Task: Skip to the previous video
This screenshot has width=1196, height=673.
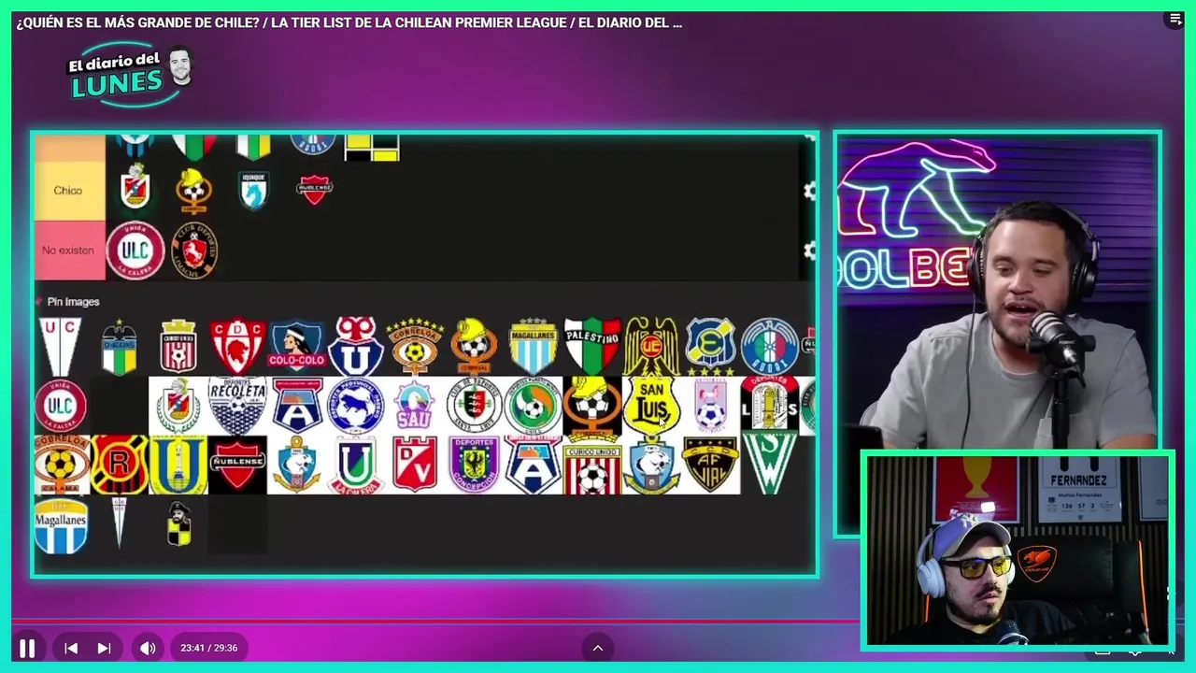Action: pyautogui.click(x=71, y=648)
